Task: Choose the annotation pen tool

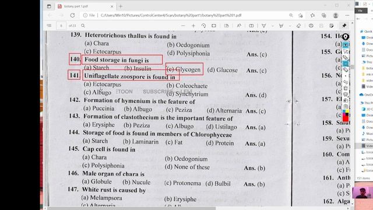Action: click(x=346, y=58)
